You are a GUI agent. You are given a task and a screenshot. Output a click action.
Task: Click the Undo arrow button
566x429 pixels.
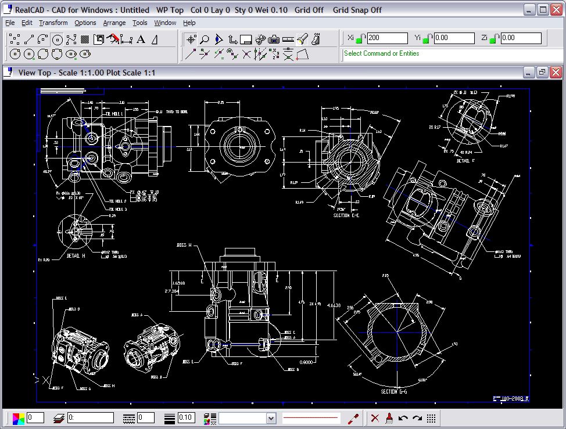tap(403, 418)
